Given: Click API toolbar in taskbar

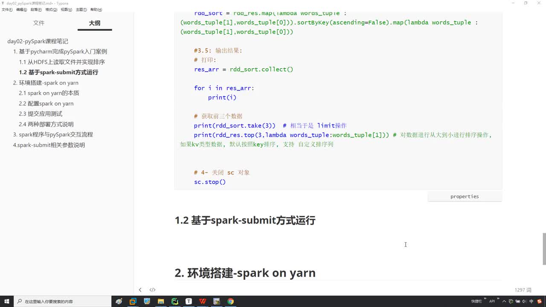Looking at the screenshot, I should pyautogui.click(x=492, y=301).
